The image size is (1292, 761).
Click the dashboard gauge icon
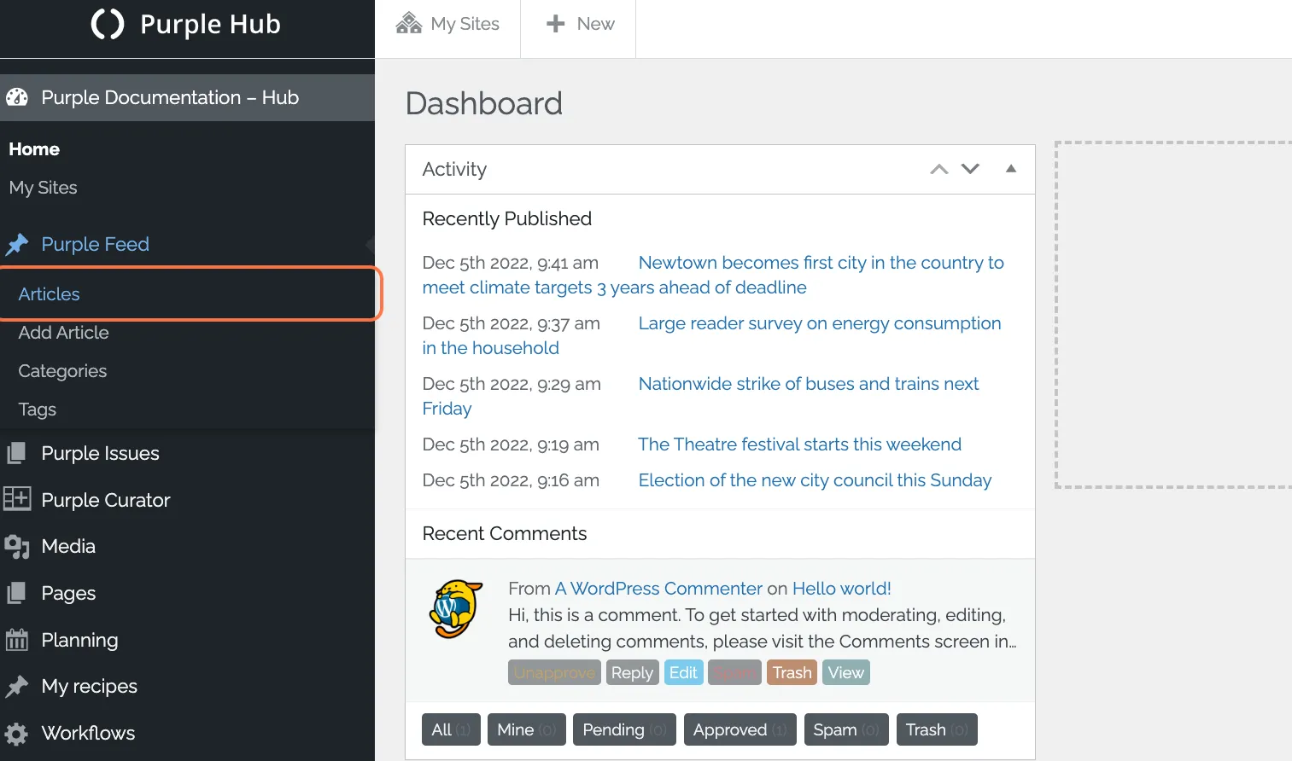coord(17,97)
